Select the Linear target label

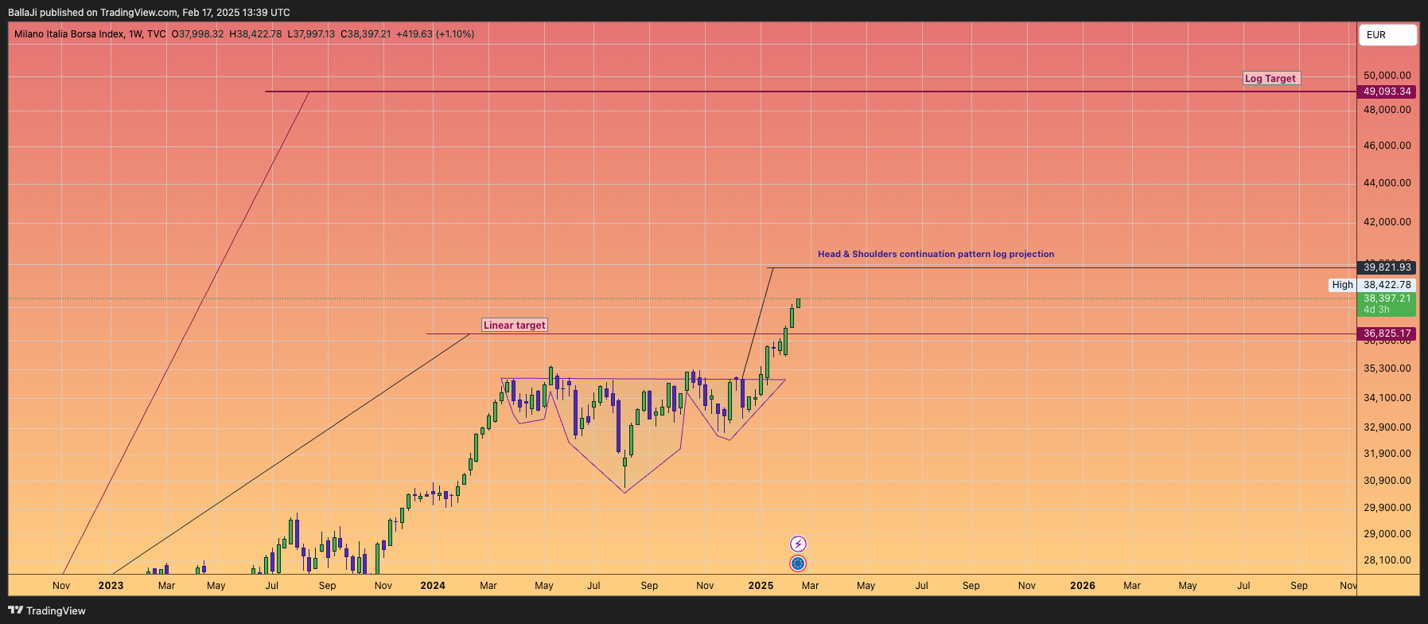pyautogui.click(x=515, y=325)
